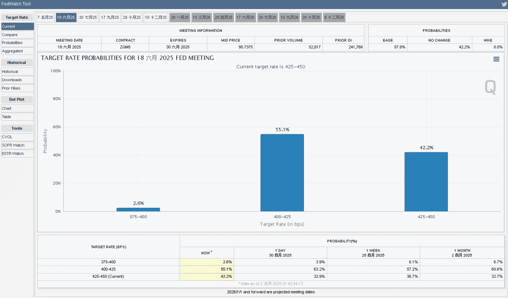Select Aggregated in the sidebar
The width and height of the screenshot is (508, 298).
(17, 51)
